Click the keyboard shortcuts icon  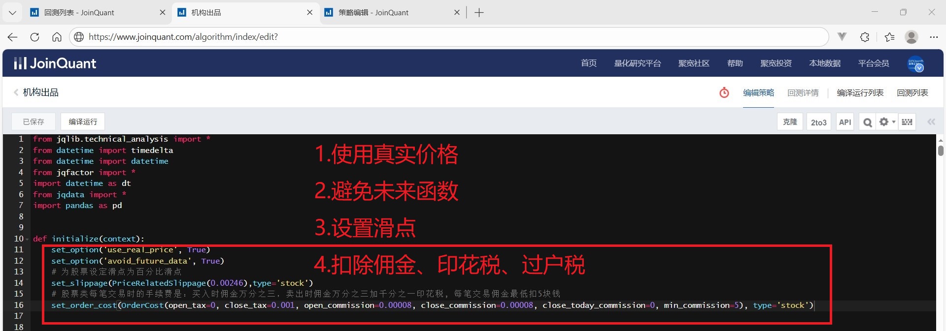click(907, 122)
